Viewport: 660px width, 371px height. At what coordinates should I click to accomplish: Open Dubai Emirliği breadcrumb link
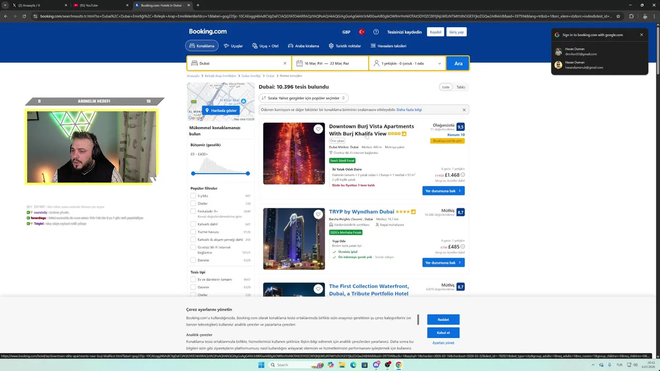[x=251, y=76]
